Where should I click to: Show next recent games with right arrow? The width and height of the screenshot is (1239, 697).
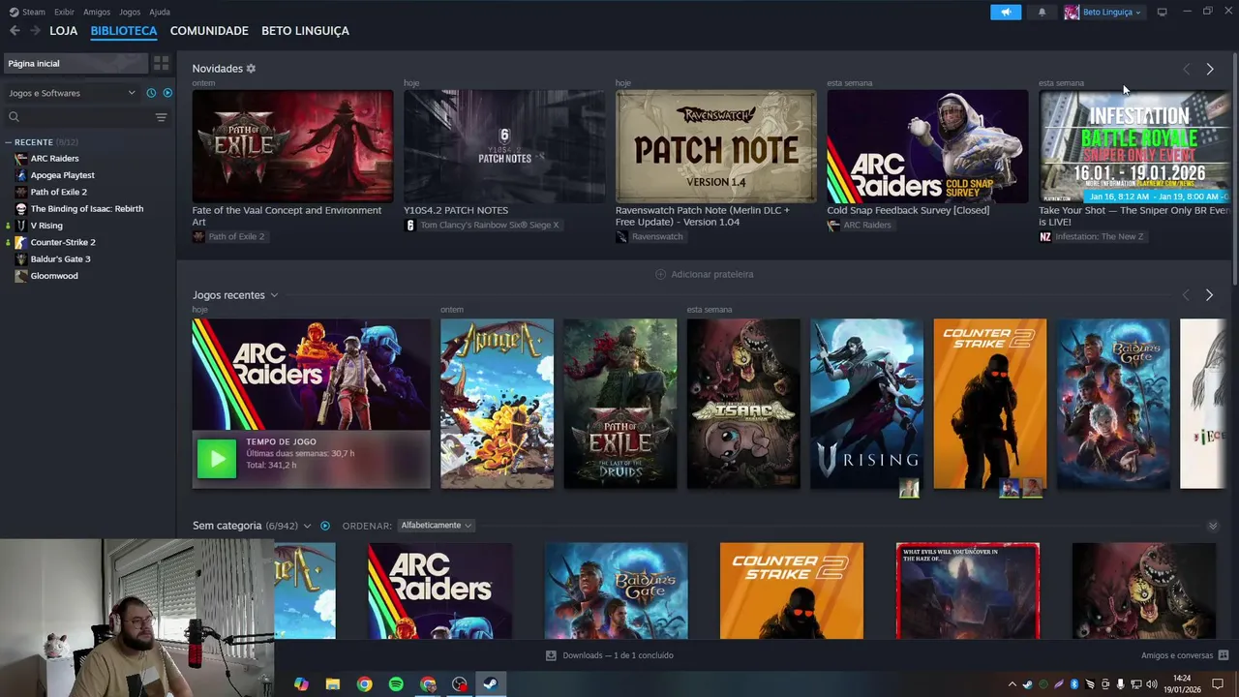point(1209,294)
